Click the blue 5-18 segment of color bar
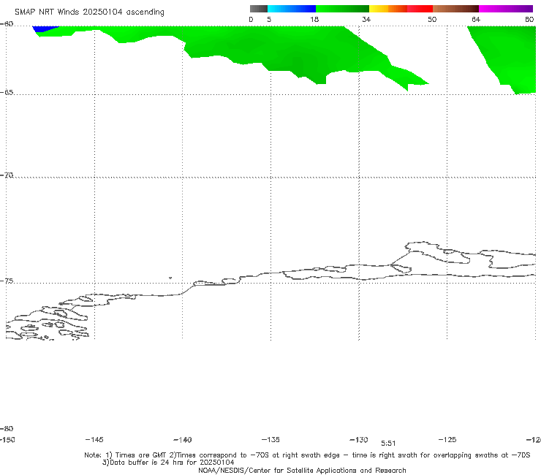The image size is (541, 475). click(x=292, y=9)
